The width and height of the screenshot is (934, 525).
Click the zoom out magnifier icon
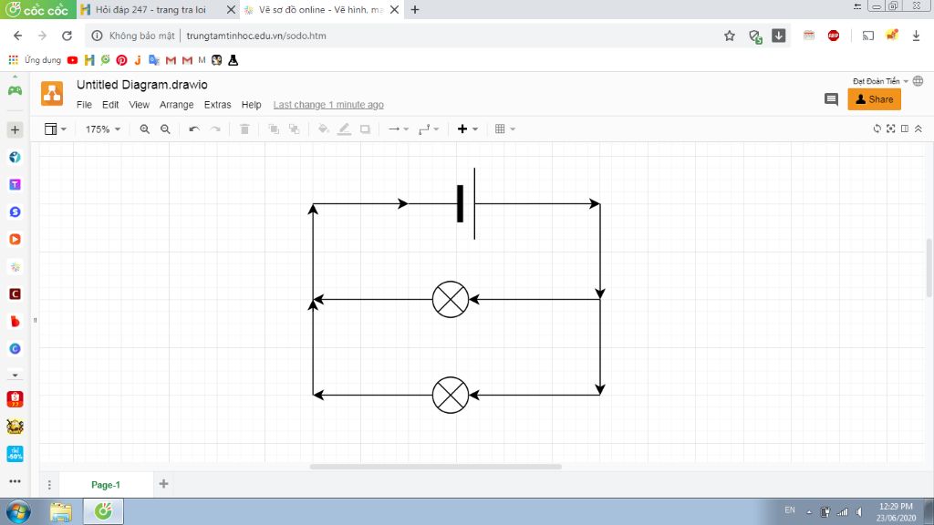point(166,129)
